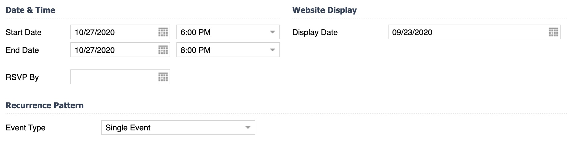Open the Single Event type dropdown
Screen dimensions: 568x147
coord(178,127)
